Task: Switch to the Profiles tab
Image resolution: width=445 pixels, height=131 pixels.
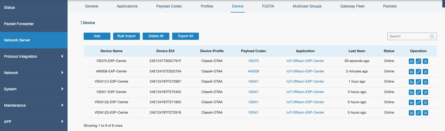Action: coord(207,6)
